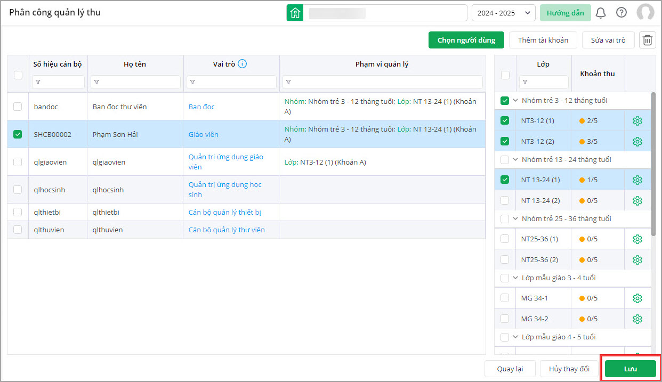Check the NT 13-24 (2) class checkbox
662x382 pixels.
(505, 201)
